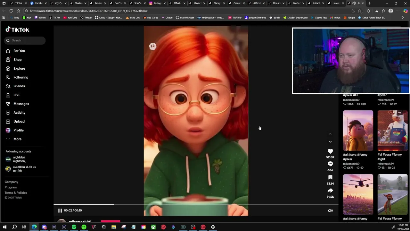410x231 pixels.
Task: Refresh the page in the browser
Action: [11, 11]
